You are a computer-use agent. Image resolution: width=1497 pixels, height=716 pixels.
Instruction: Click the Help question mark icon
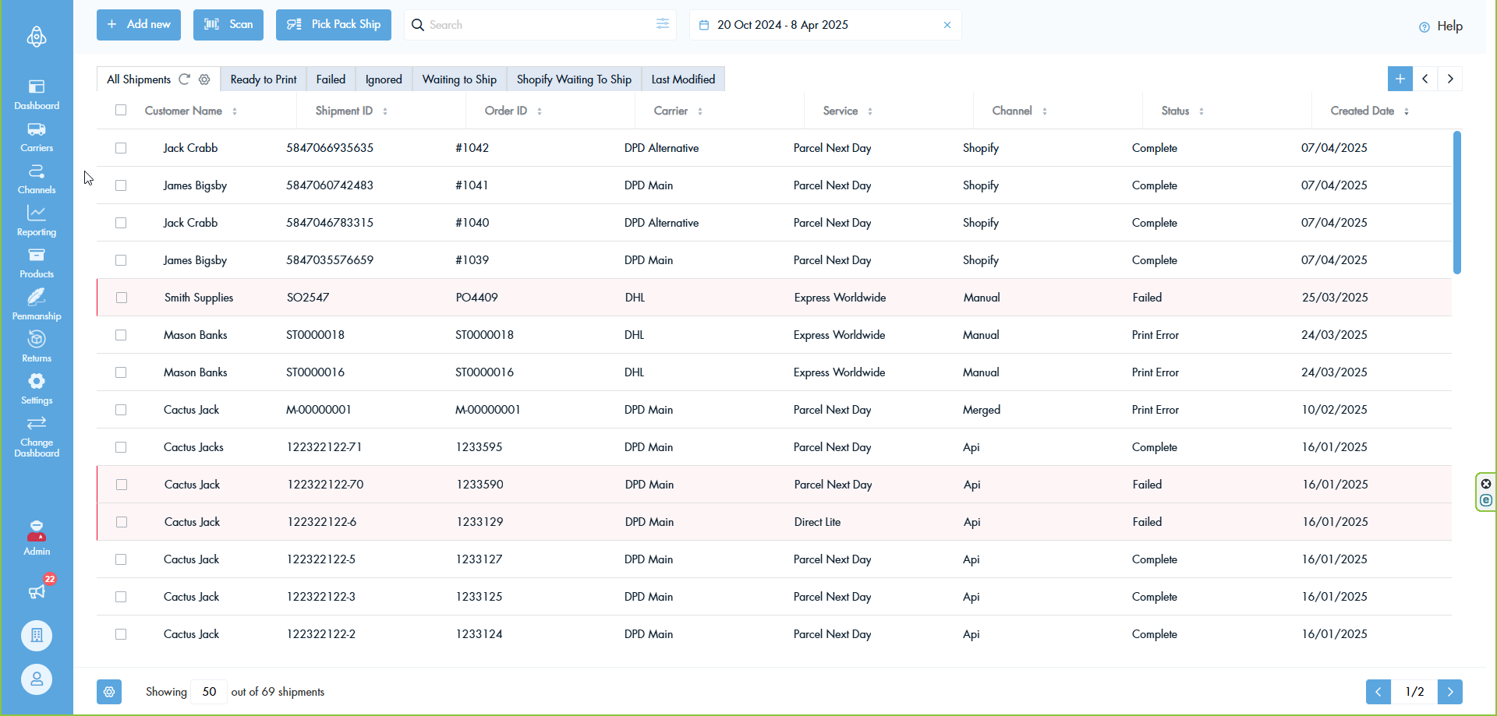1424,26
